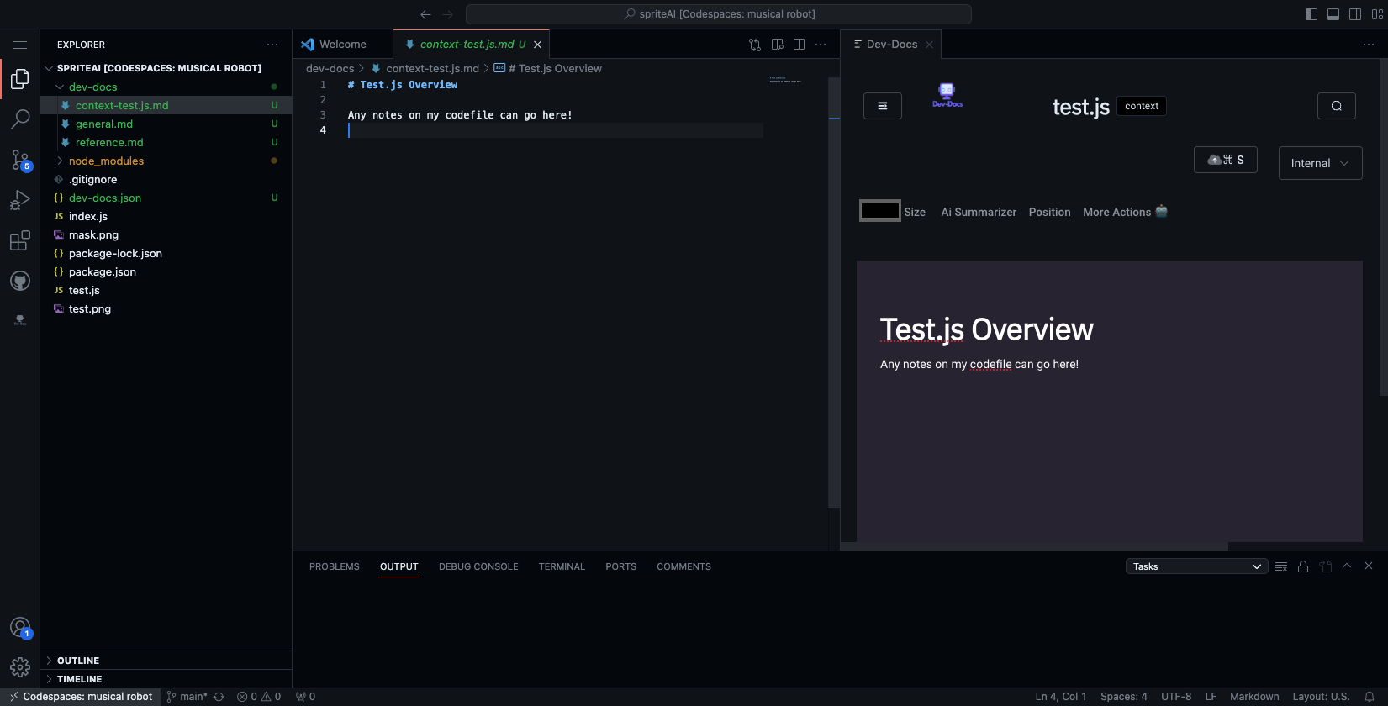Open the Internal dropdown in Dev-Docs
This screenshot has width=1388, height=706.
click(x=1319, y=163)
